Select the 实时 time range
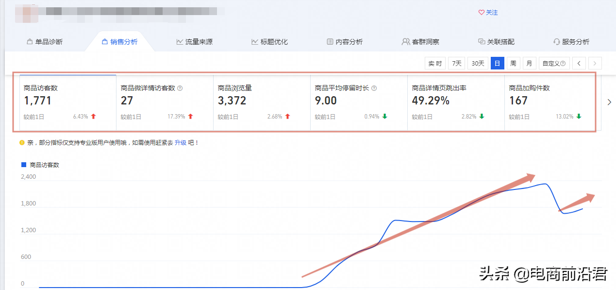This screenshot has height=290, width=616. (435, 63)
